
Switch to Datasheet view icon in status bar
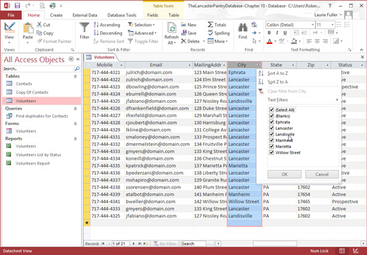342,251
